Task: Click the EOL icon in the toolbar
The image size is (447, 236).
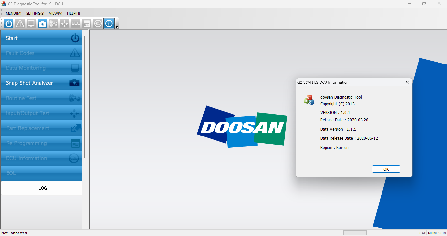Action: (x=76, y=24)
